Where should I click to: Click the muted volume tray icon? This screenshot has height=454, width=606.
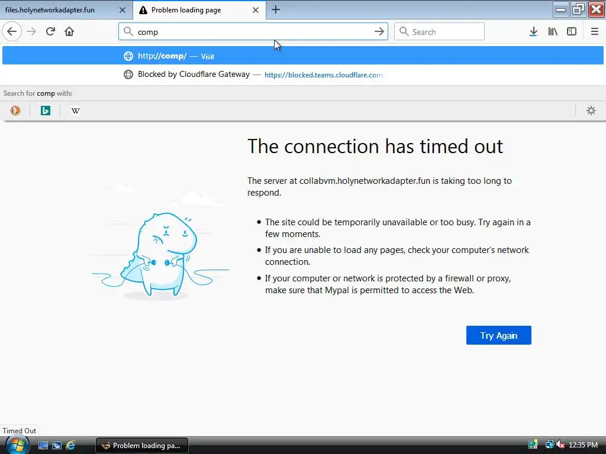click(x=560, y=445)
